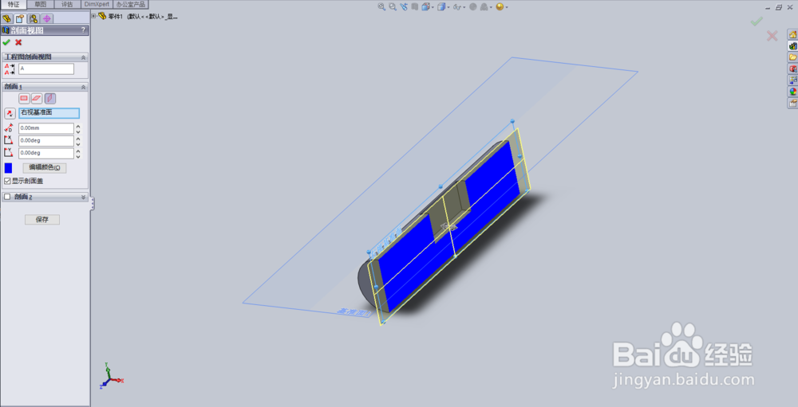Viewport: 798px width, 407px height.
Task: Switch to the 评估 tab
Action: coord(67,4)
